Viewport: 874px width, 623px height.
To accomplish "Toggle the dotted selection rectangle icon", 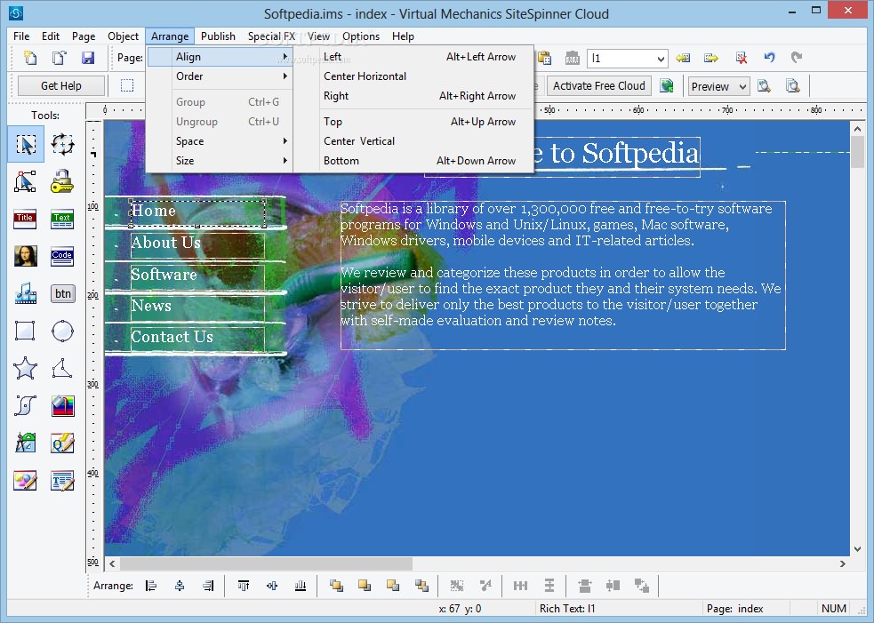I will pyautogui.click(x=127, y=86).
